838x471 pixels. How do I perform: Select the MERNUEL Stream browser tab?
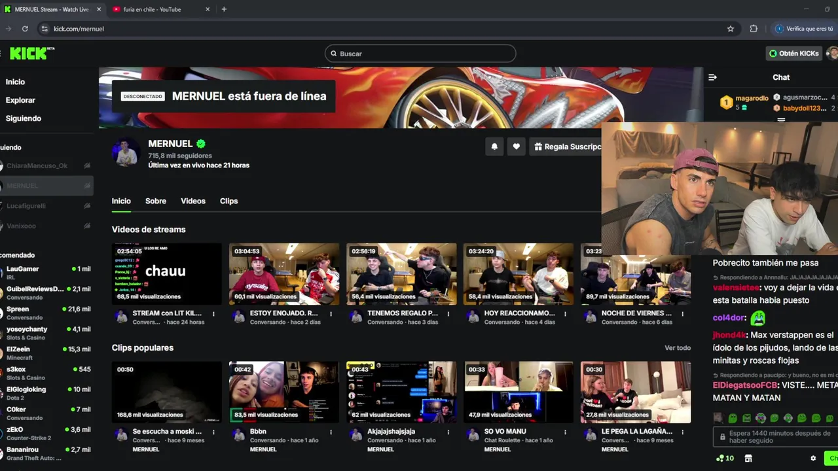pyautogui.click(x=51, y=9)
